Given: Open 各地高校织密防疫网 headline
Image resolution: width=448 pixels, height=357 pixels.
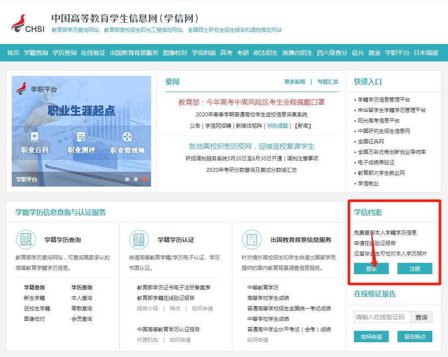Looking at the screenshot, I should (252, 146).
